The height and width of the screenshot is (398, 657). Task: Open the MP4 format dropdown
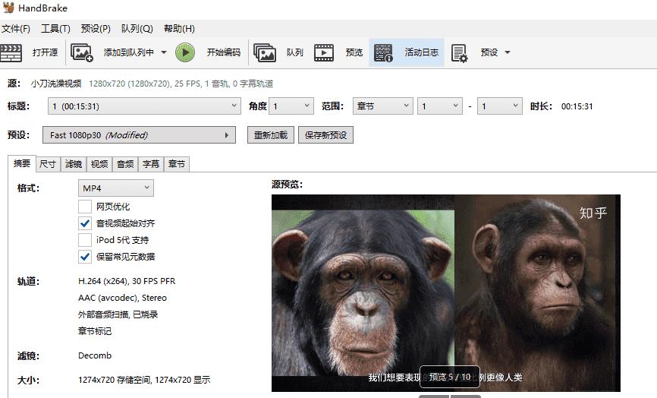pyautogui.click(x=115, y=188)
